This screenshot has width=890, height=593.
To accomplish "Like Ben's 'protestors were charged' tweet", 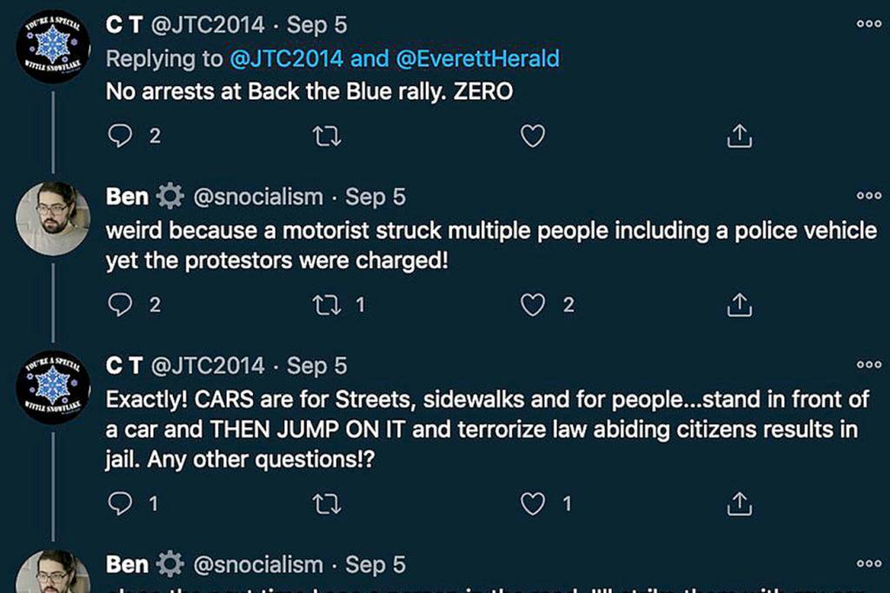I will 532,304.
